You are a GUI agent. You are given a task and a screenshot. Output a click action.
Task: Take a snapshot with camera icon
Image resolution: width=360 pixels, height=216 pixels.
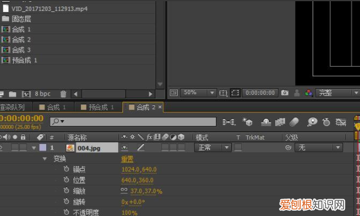coord(284,93)
